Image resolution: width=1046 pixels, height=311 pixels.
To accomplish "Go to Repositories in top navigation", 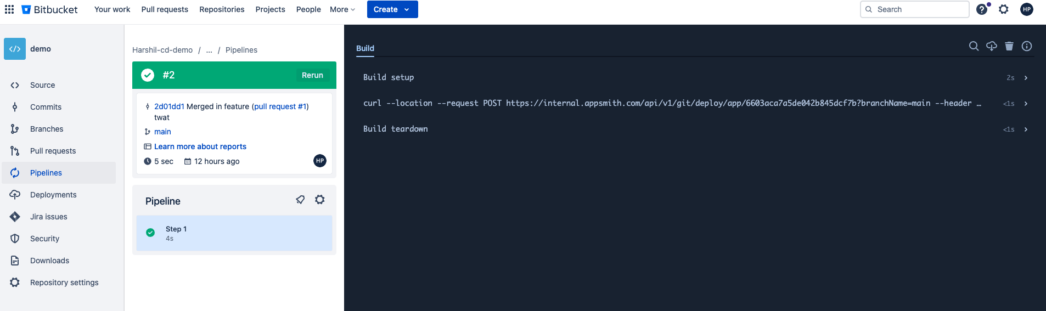I will point(222,9).
